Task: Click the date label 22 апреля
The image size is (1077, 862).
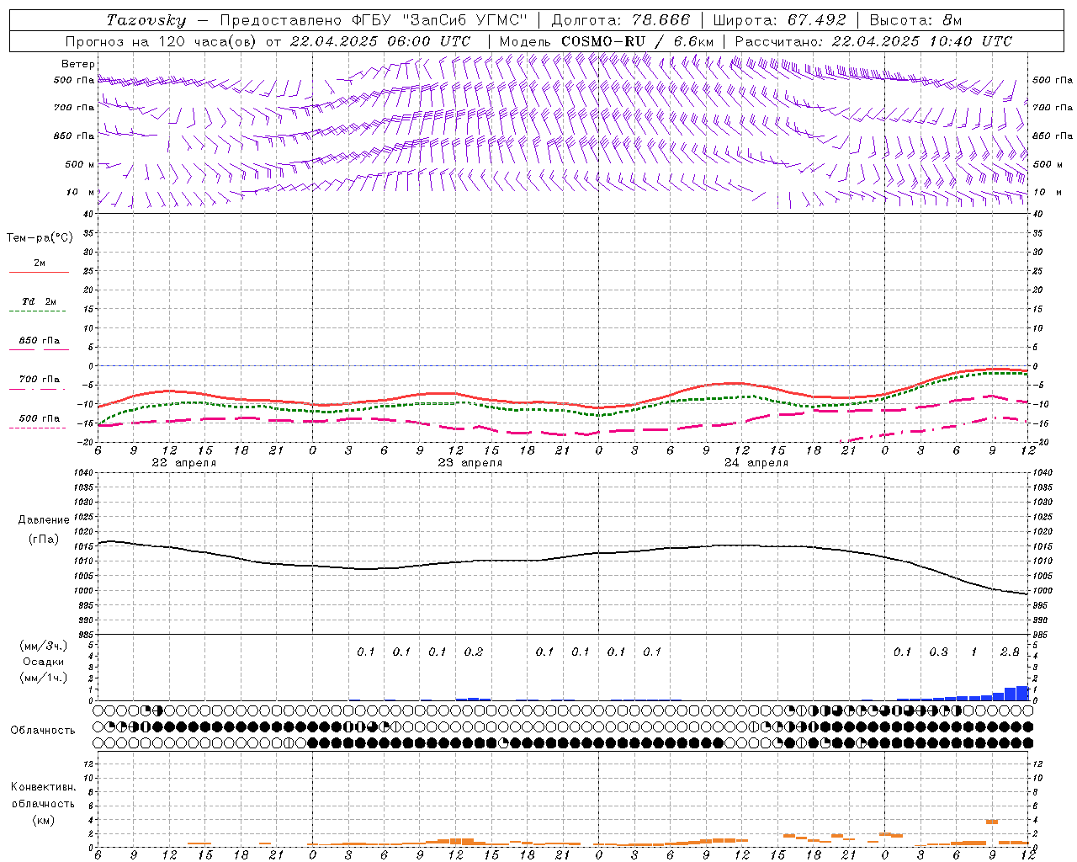Action: pyautogui.click(x=183, y=463)
